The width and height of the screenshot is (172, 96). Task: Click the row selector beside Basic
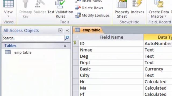point(76,69)
